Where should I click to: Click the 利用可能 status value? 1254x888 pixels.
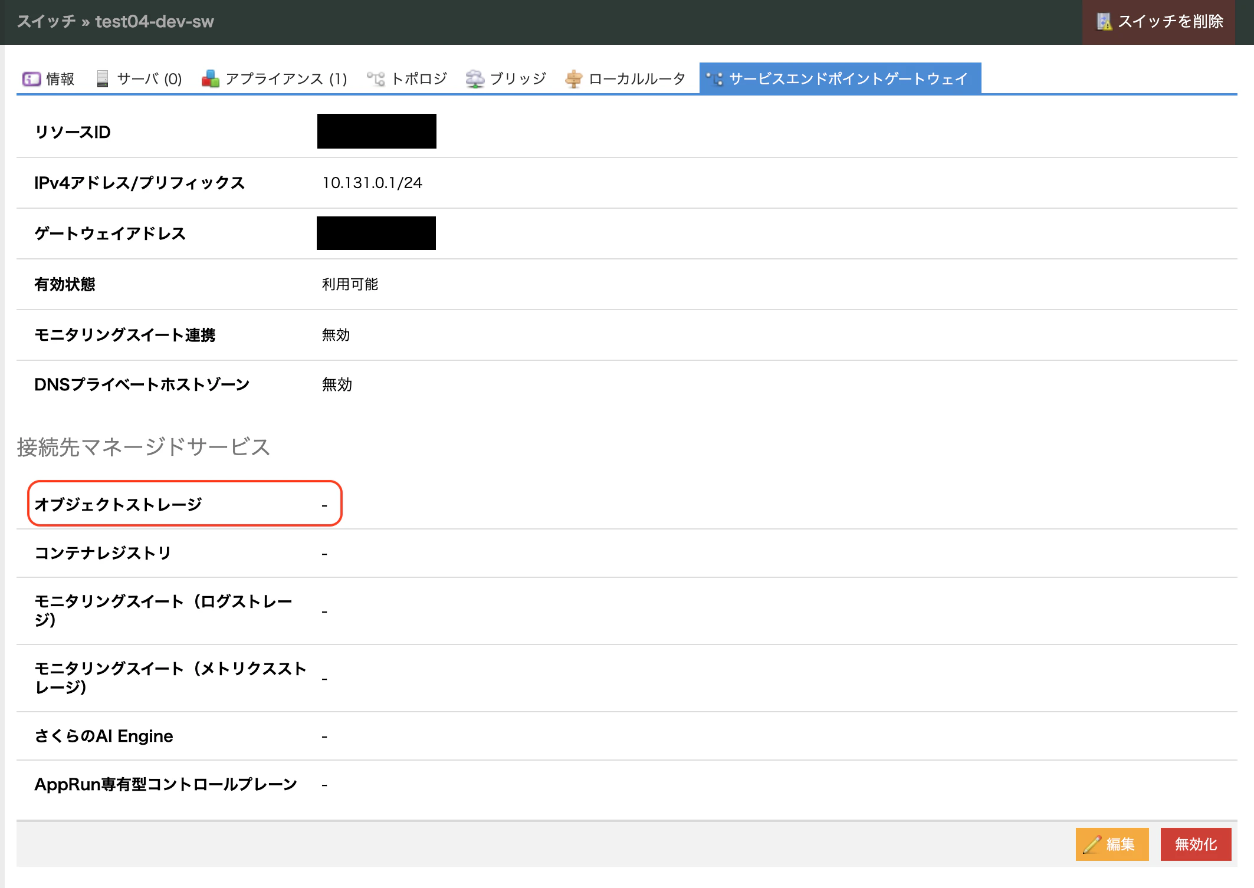coord(350,284)
